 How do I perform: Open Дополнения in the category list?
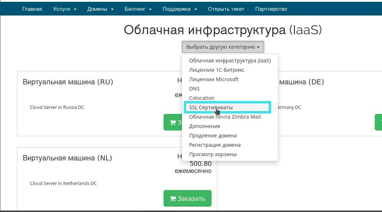tap(230, 126)
